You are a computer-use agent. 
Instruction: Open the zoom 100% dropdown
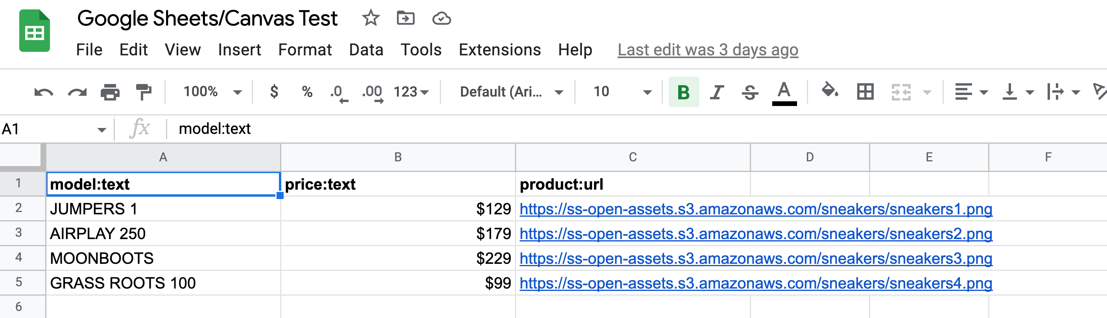click(212, 91)
